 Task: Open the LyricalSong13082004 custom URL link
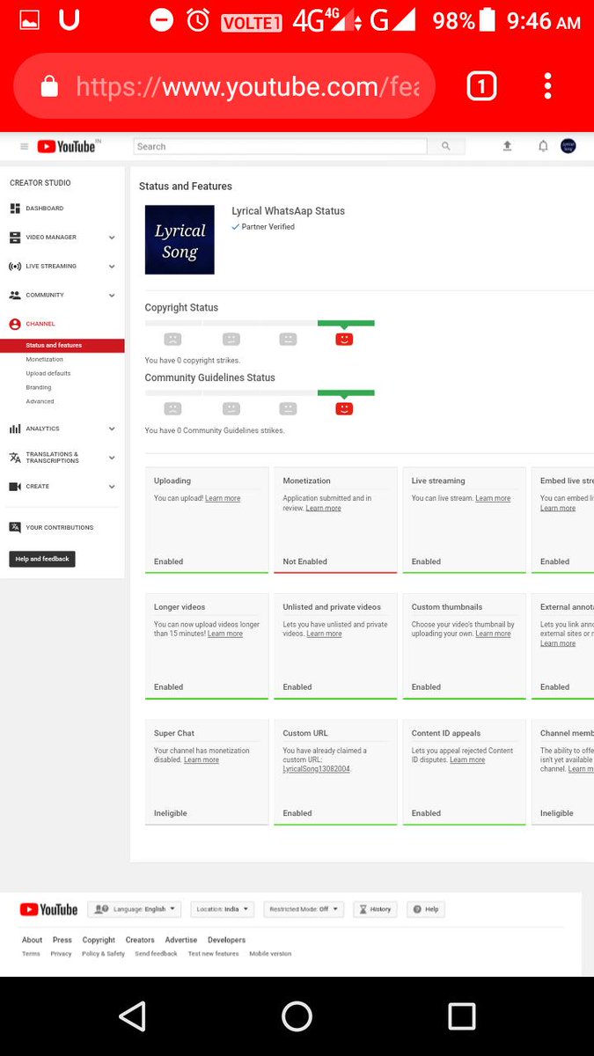pos(316,769)
